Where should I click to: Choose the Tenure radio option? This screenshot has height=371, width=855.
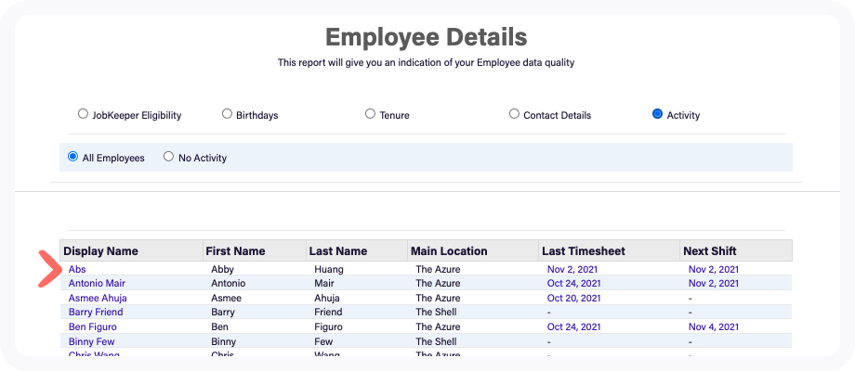tap(370, 114)
